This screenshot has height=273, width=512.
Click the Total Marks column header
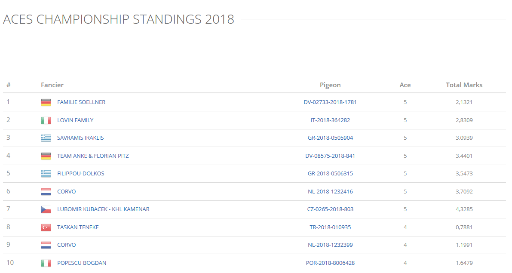(464, 85)
